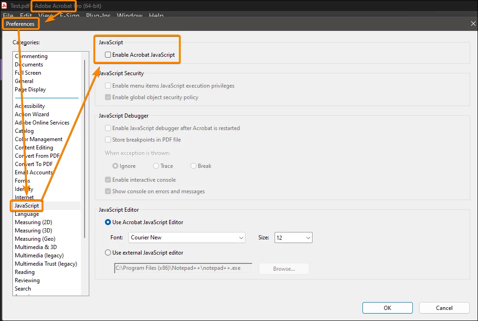Select Multimedia & 3D category

36,247
